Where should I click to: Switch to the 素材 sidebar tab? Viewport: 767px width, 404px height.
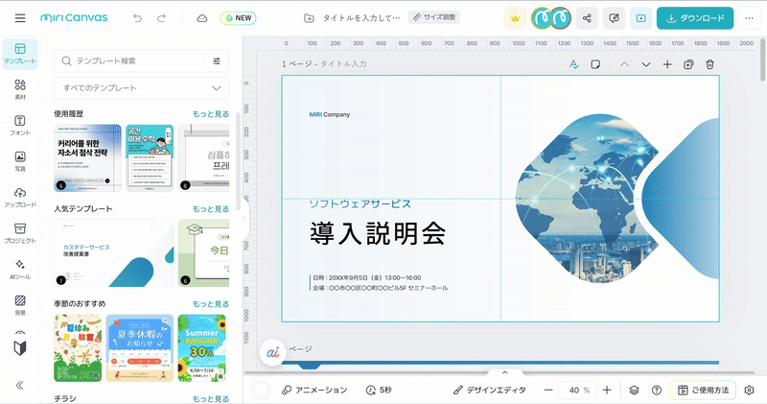pos(20,89)
